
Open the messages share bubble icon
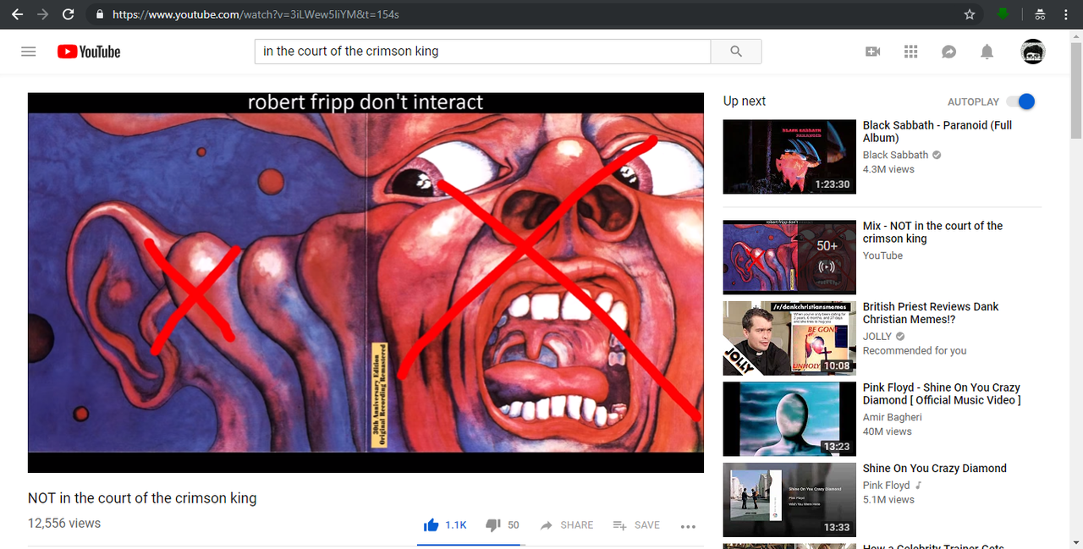(x=949, y=52)
